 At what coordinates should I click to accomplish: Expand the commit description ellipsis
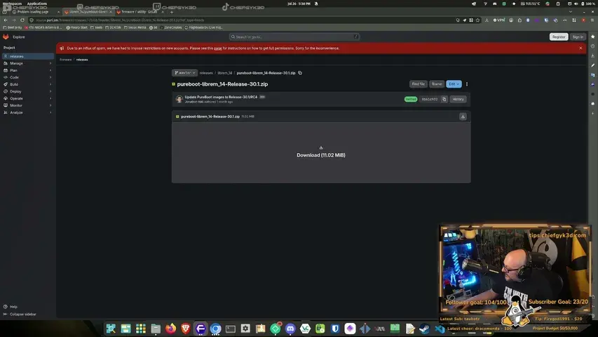tap(262, 97)
